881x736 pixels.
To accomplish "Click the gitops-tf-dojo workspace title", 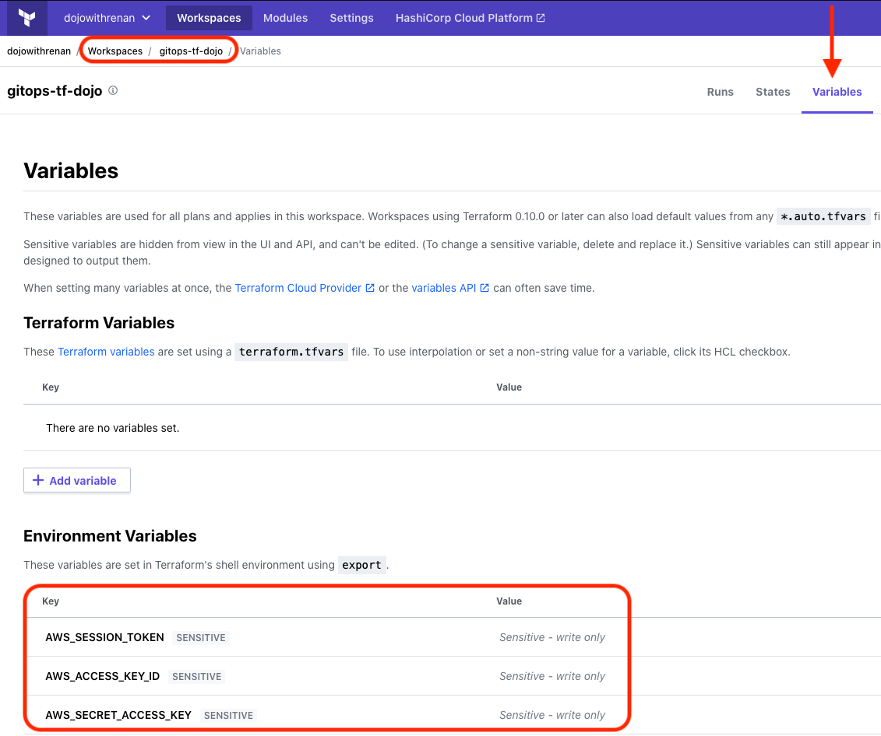I will click(x=55, y=91).
